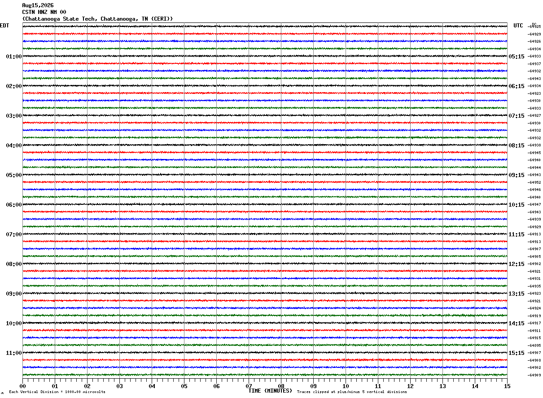The image size is (543, 398).
Task: Click the 04:00 EDT time label
Action: (14, 146)
